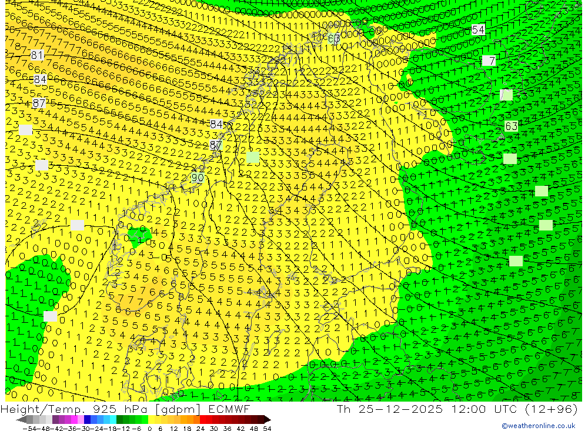Pick the gray arrow end of the color scale
This screenshot has width=588, height=431.
coord(21,420)
